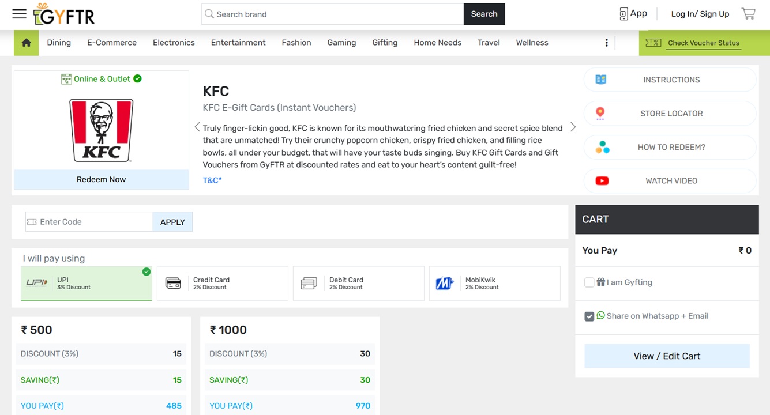The image size is (770, 415).
Task: Click the UPI logo icon
Action: point(37,283)
